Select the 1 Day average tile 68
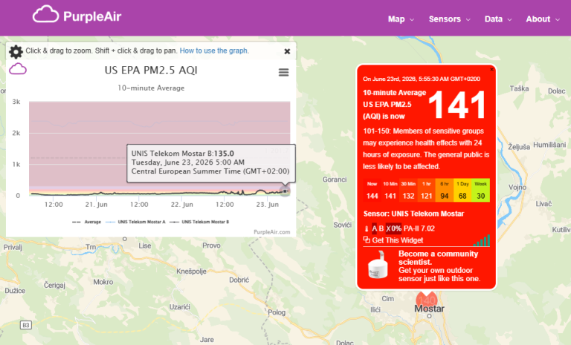Screen dimensions: 571x345 [x=462, y=191]
